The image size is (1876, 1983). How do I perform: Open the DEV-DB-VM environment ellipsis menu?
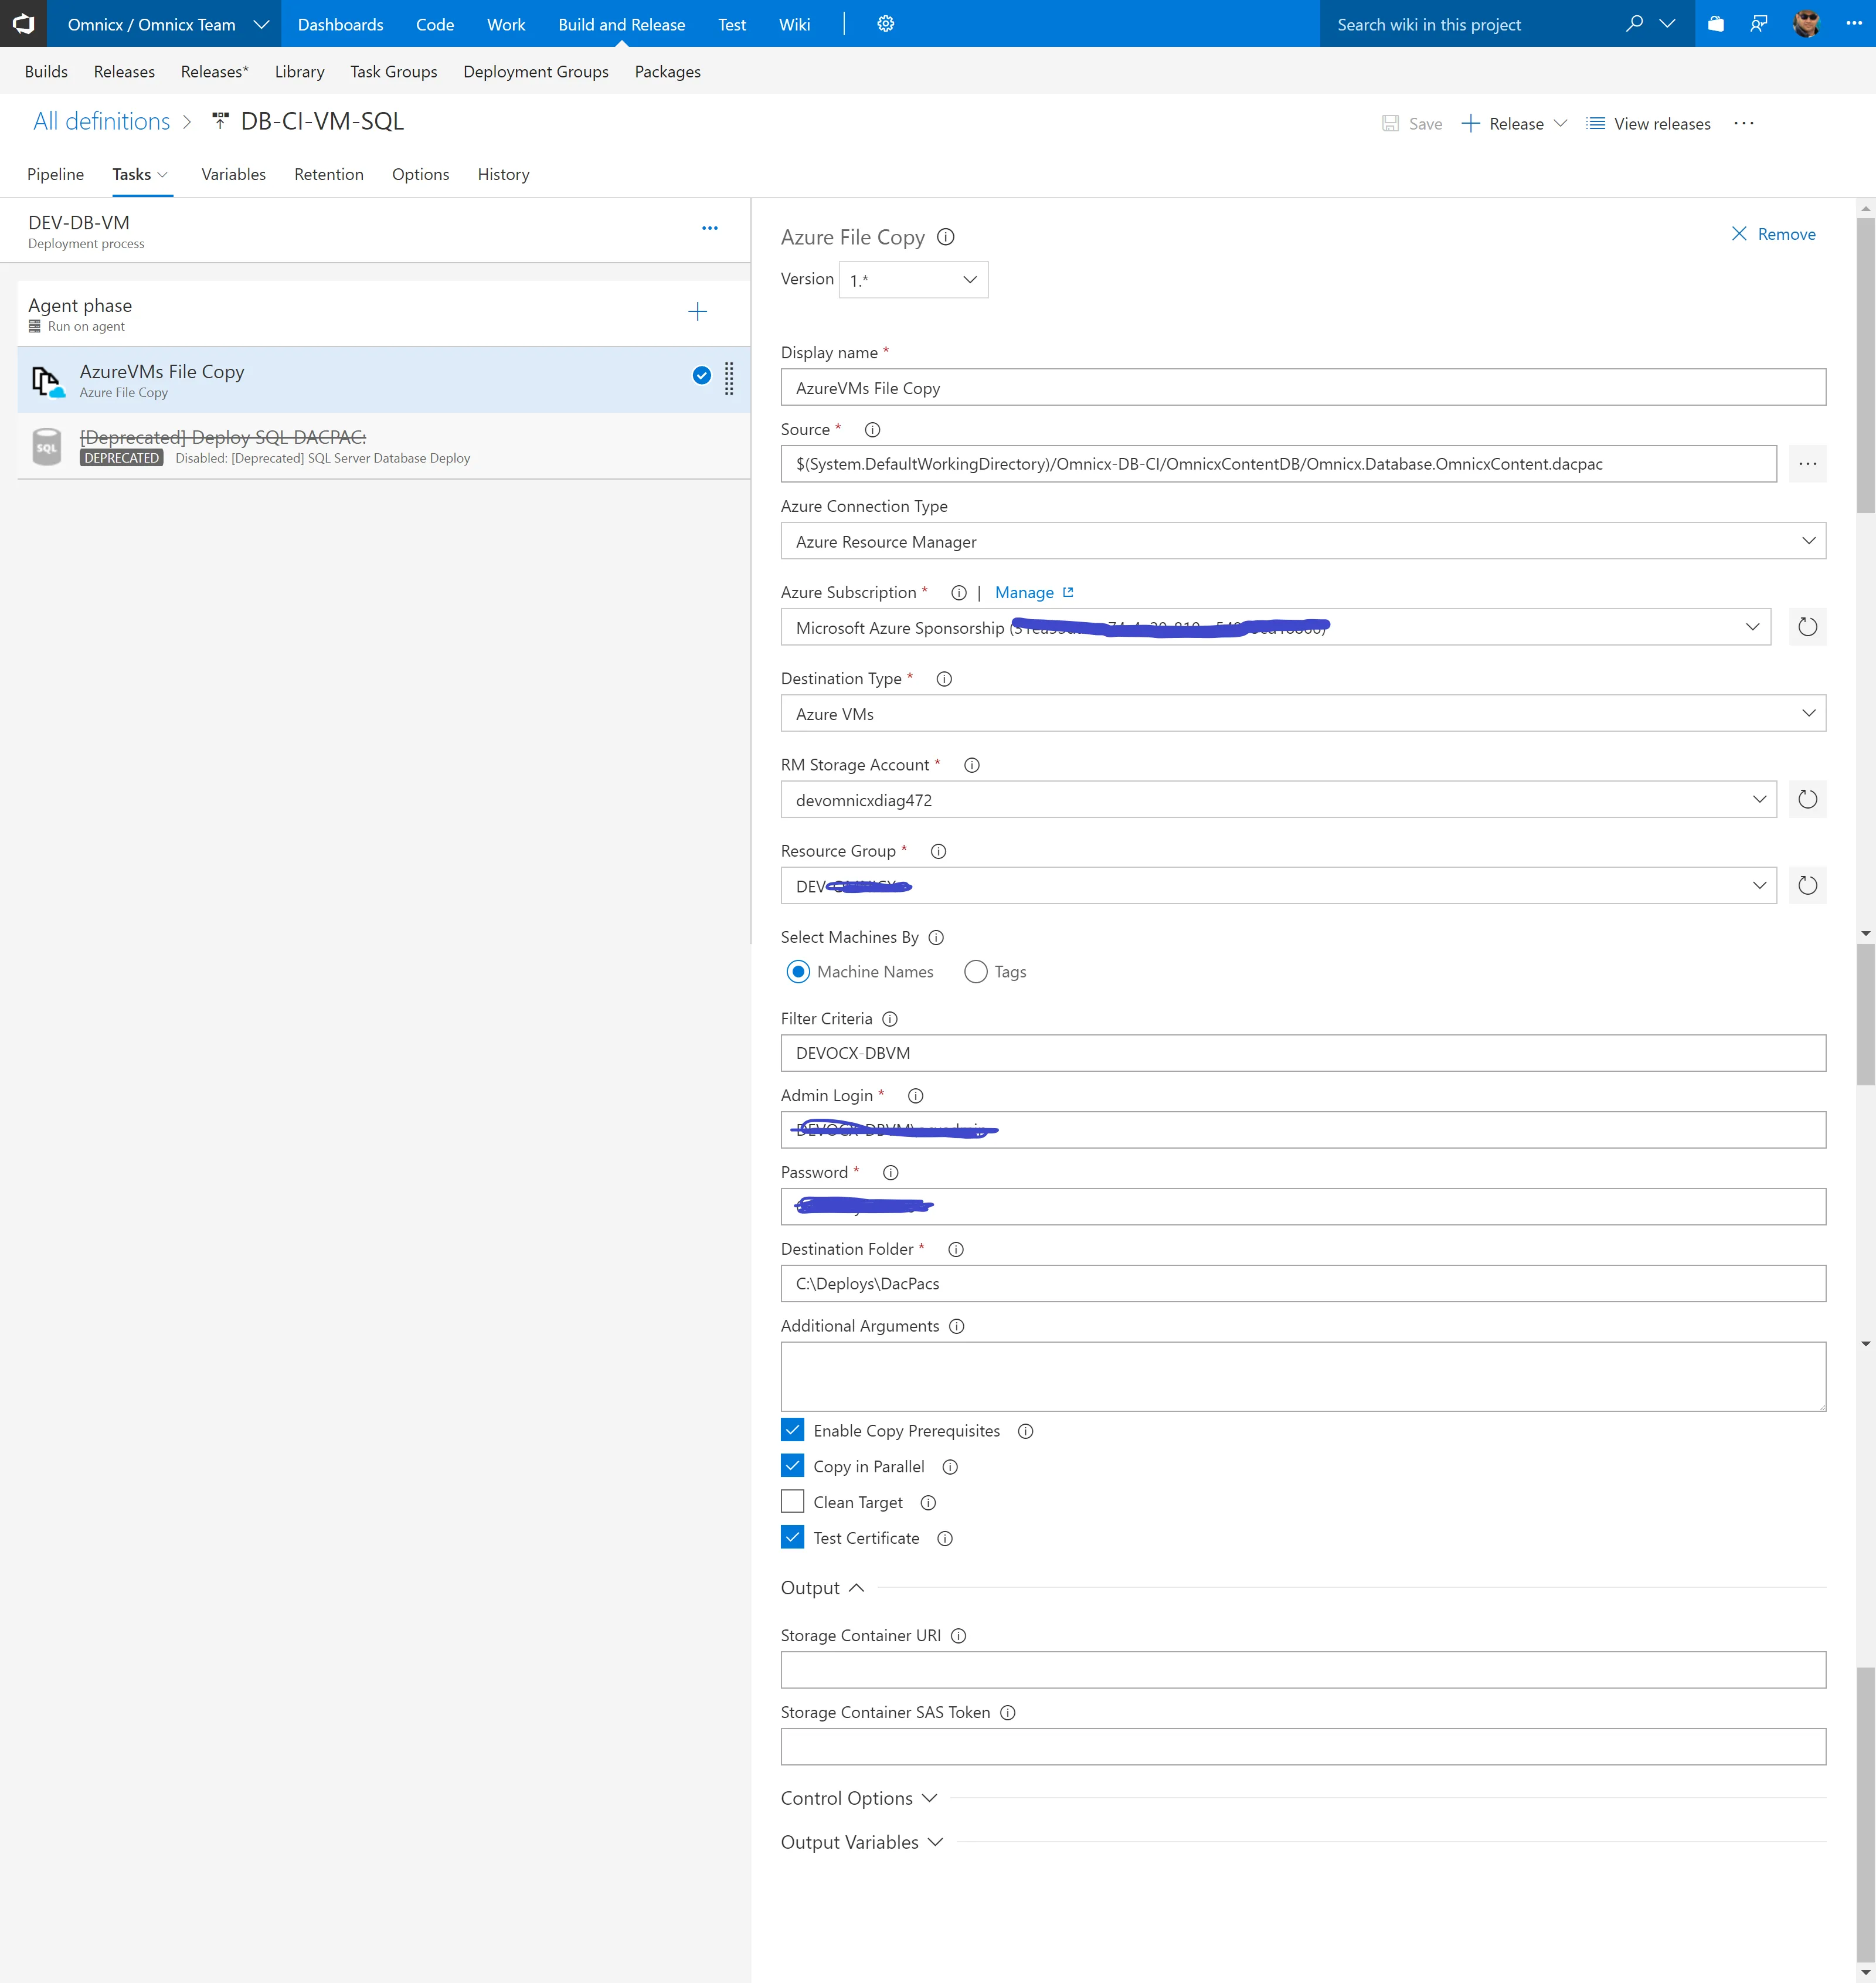pos(709,229)
